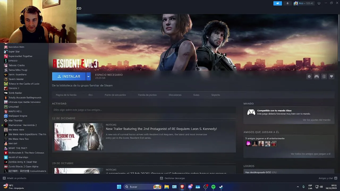This screenshot has width=340, height=191.
Task: Click the TEKKEN 7 game icon
Action: pos(6,88)
